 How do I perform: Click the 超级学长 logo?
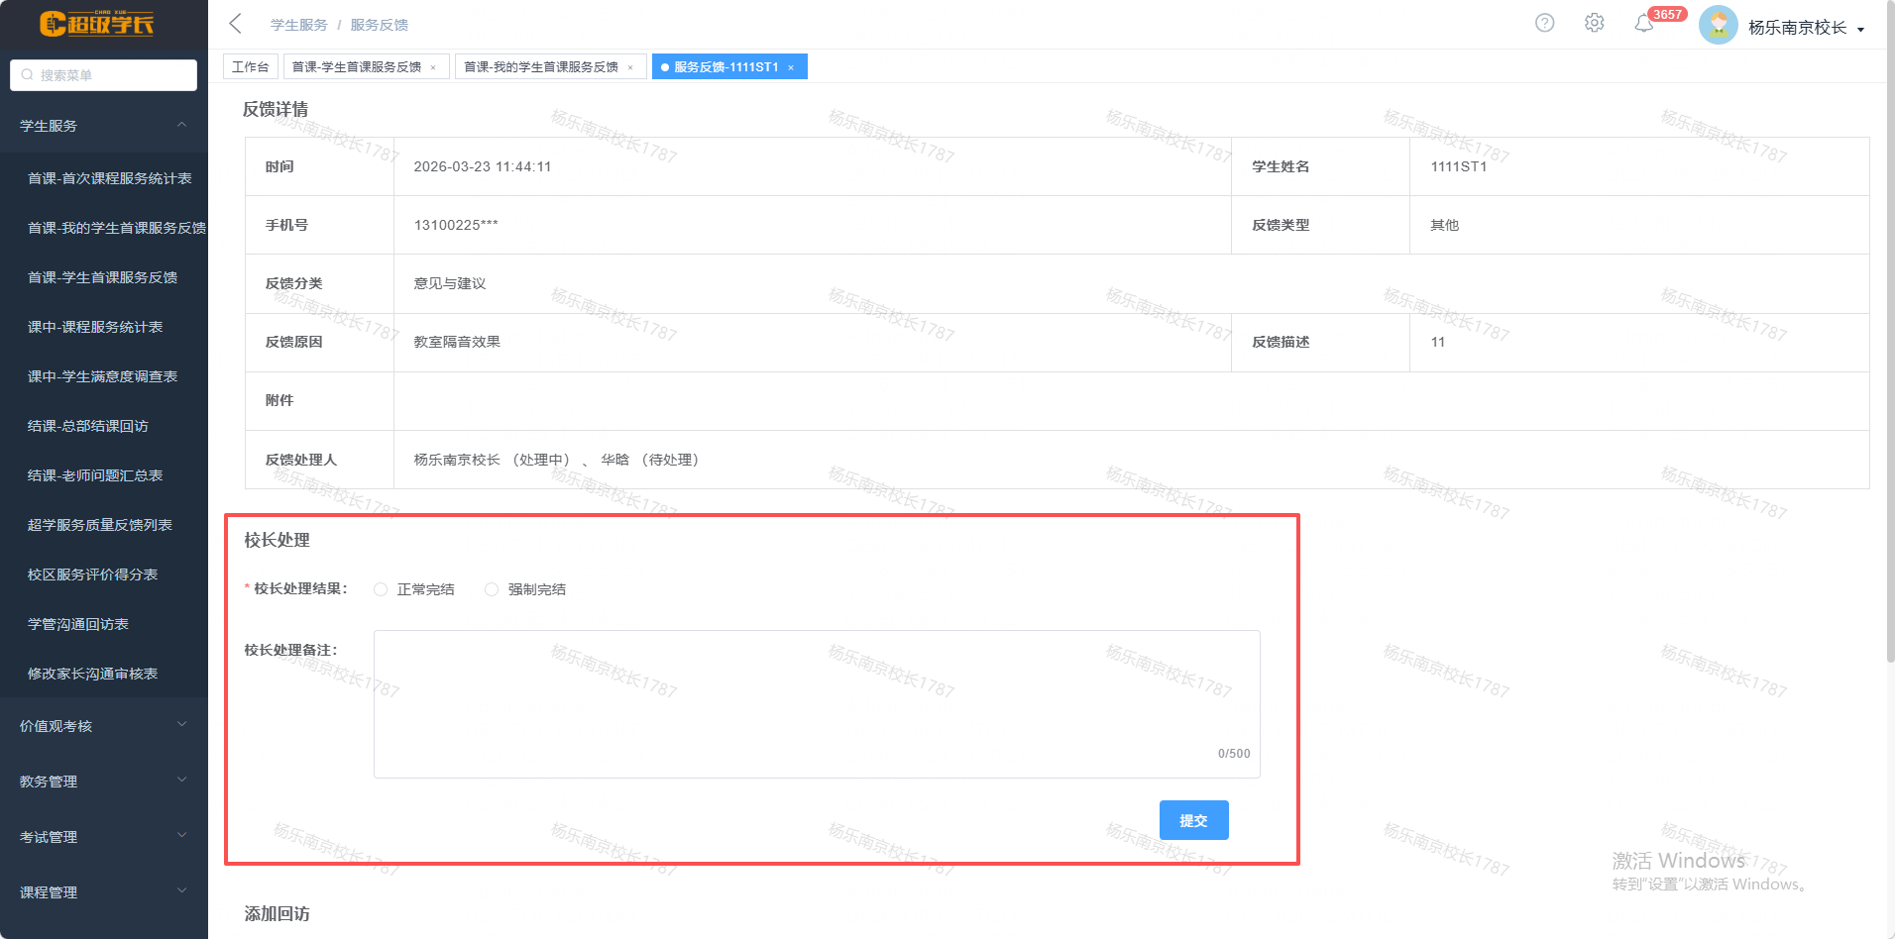click(97, 24)
